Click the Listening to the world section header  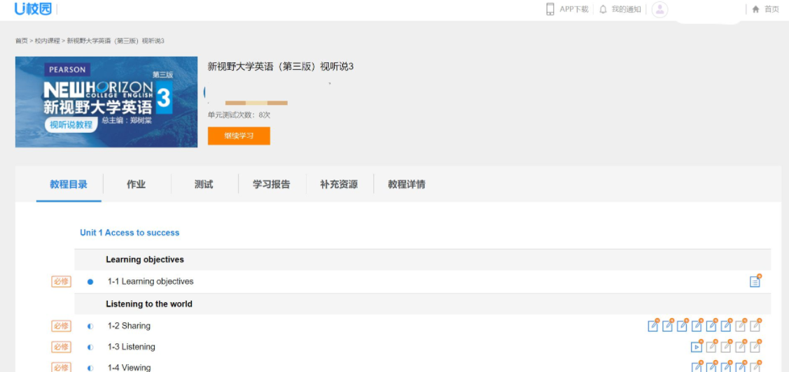pyautogui.click(x=149, y=304)
